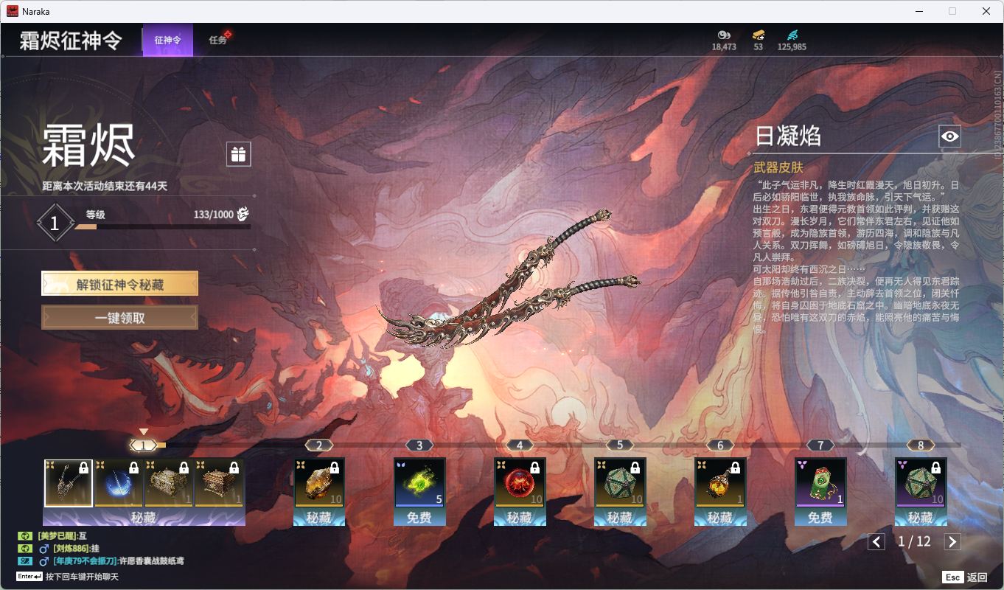
Task: Select the second treasure chest at level 1
Action: click(x=219, y=483)
